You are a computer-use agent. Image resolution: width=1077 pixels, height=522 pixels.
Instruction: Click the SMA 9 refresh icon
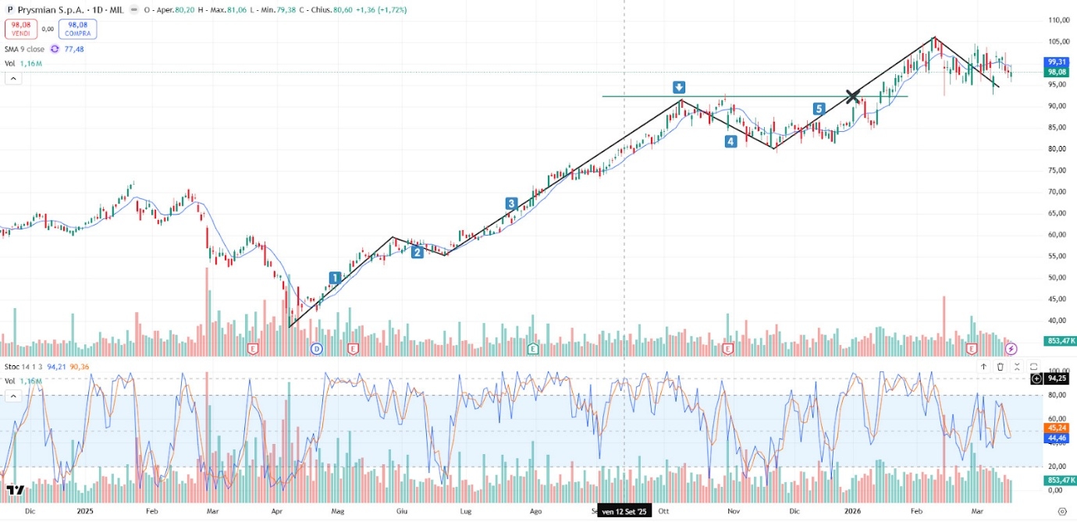point(55,49)
